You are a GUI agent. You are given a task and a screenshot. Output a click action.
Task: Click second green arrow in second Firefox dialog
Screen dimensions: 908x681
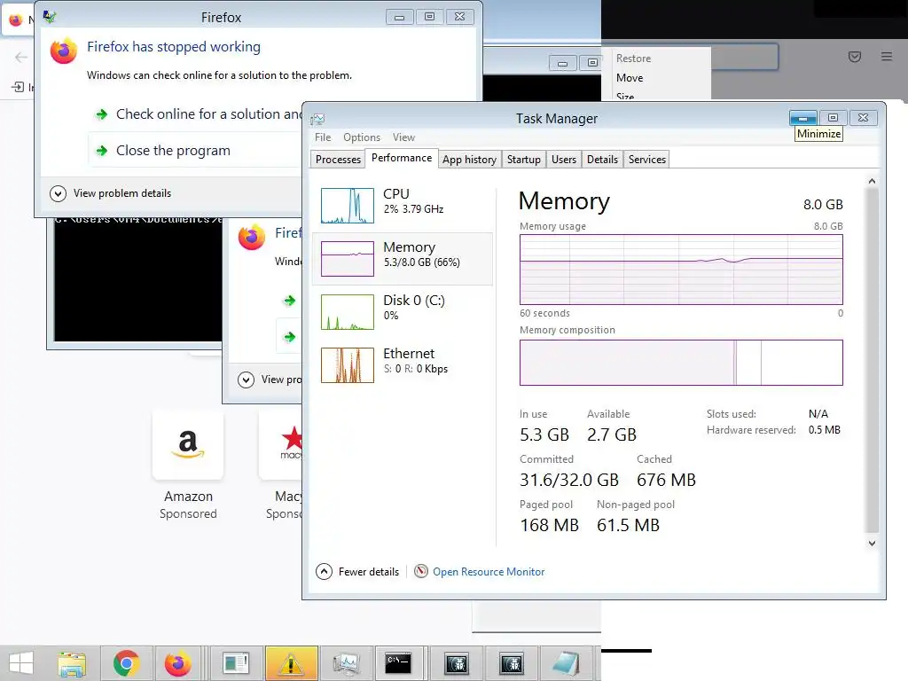(x=290, y=336)
